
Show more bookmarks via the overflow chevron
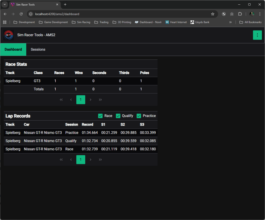[230, 22]
